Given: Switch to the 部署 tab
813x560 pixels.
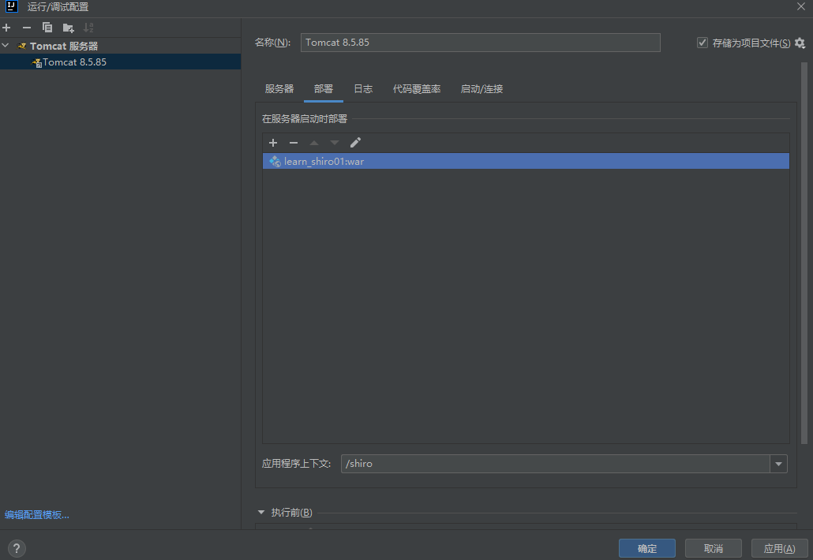Looking at the screenshot, I should coord(324,89).
